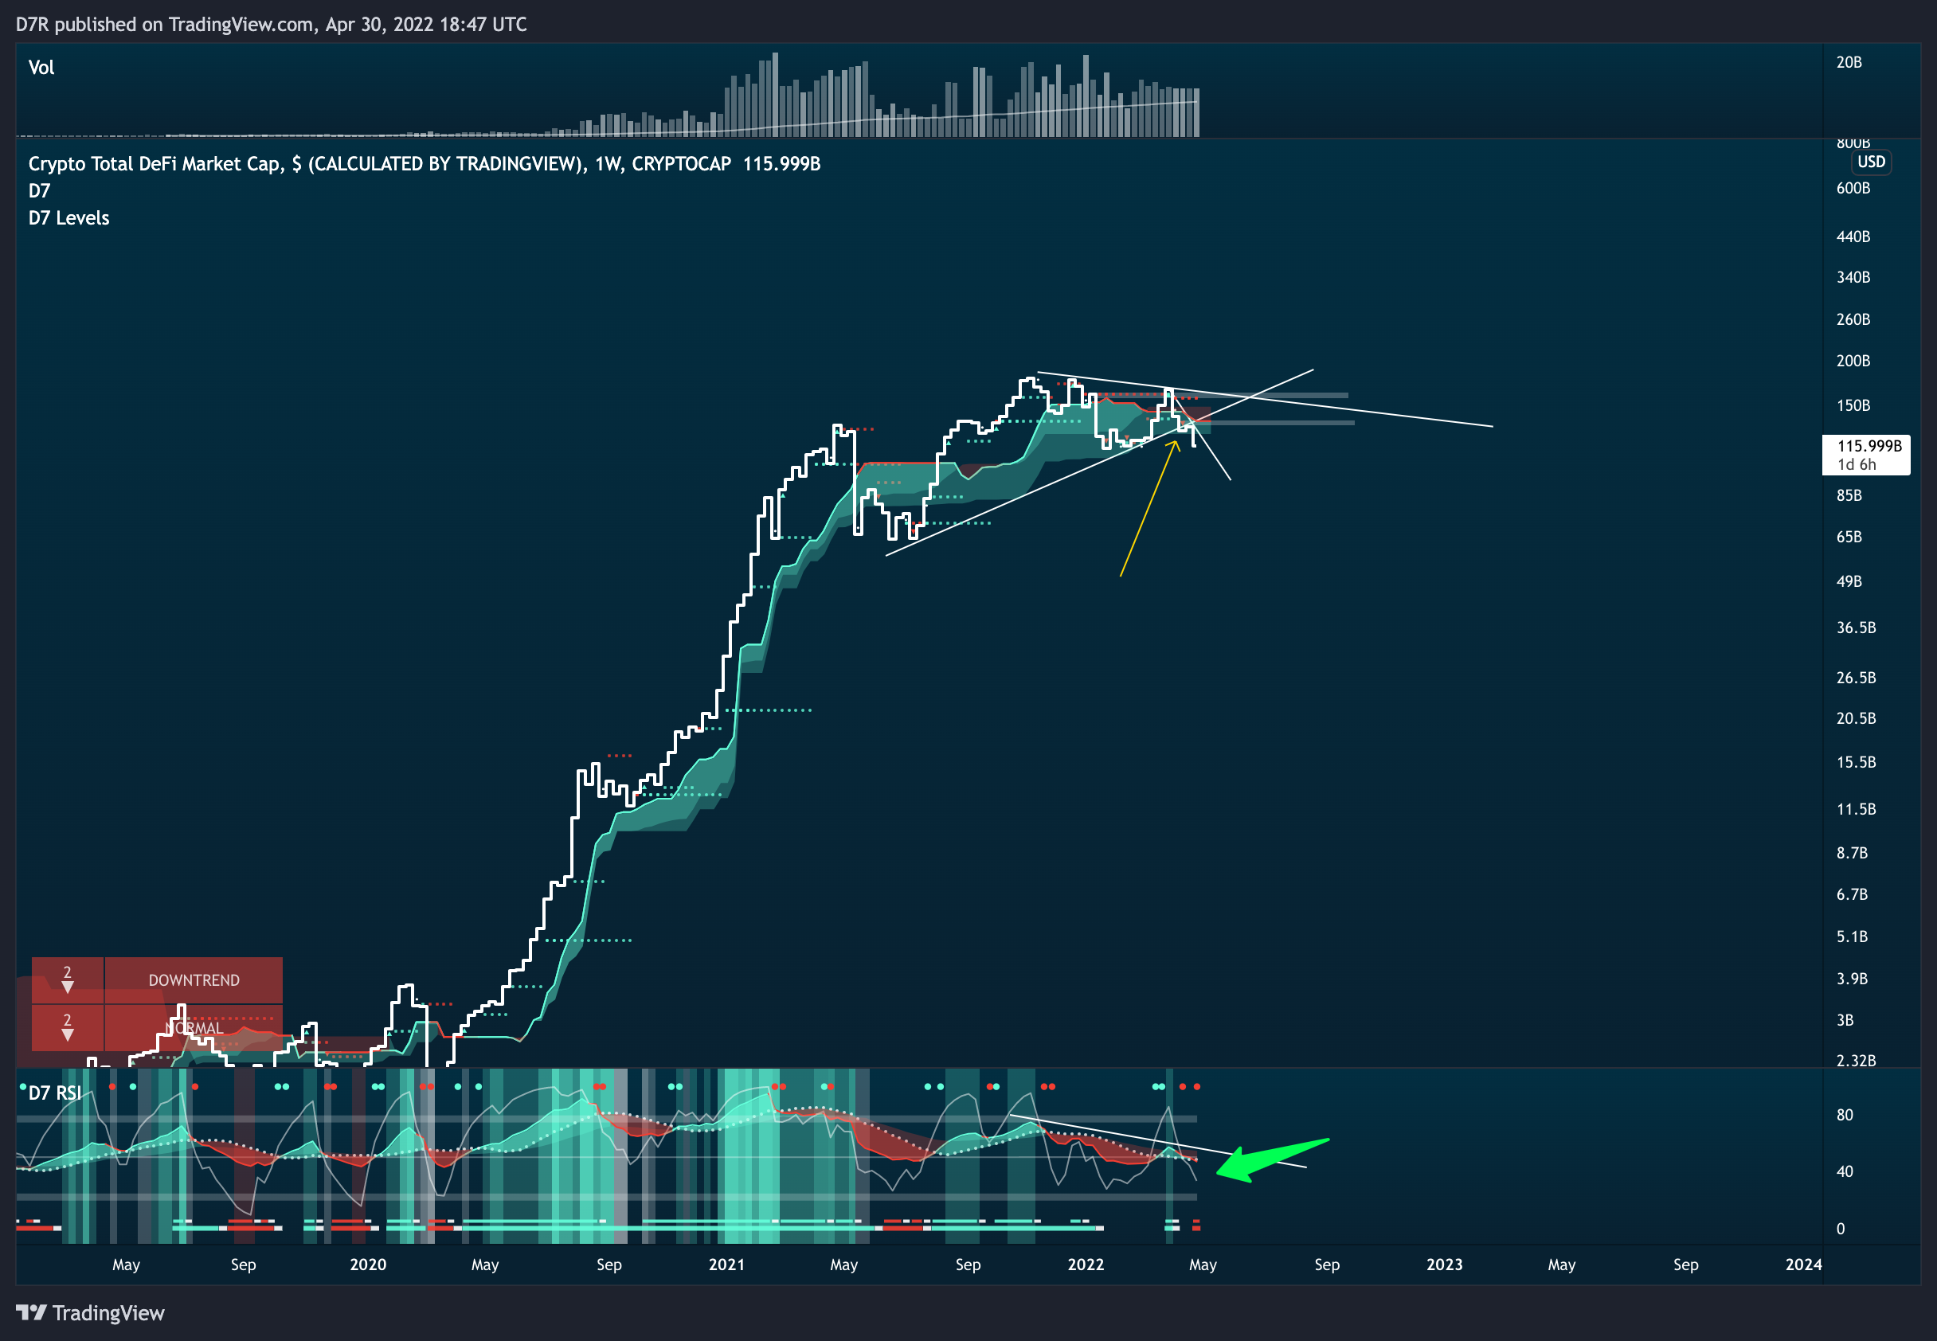Click the 2022 time axis label

1086,1265
